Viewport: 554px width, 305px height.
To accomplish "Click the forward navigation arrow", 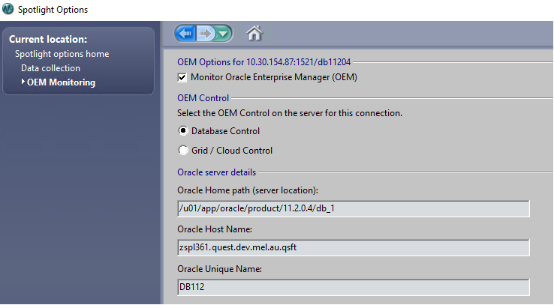I will [205, 34].
